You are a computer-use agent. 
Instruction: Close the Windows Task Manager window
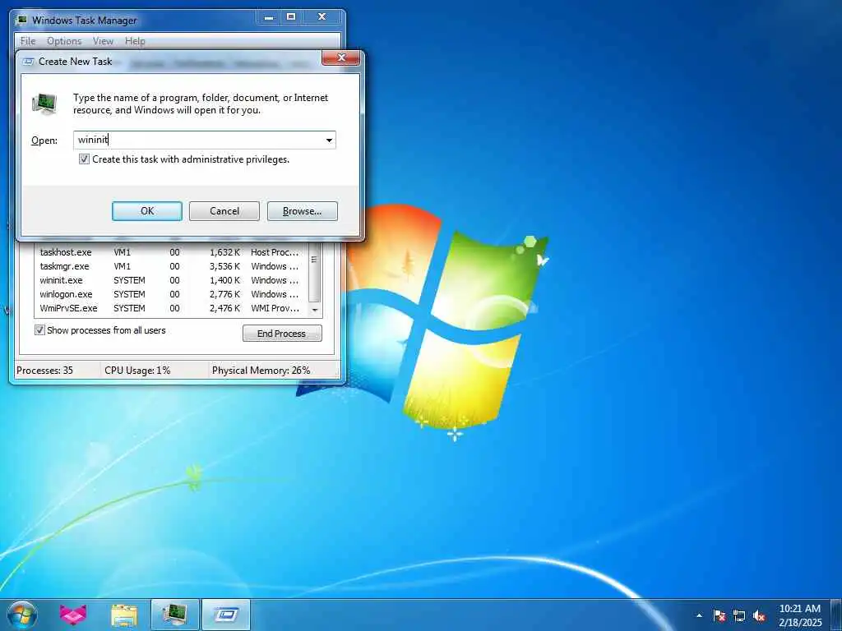322,17
